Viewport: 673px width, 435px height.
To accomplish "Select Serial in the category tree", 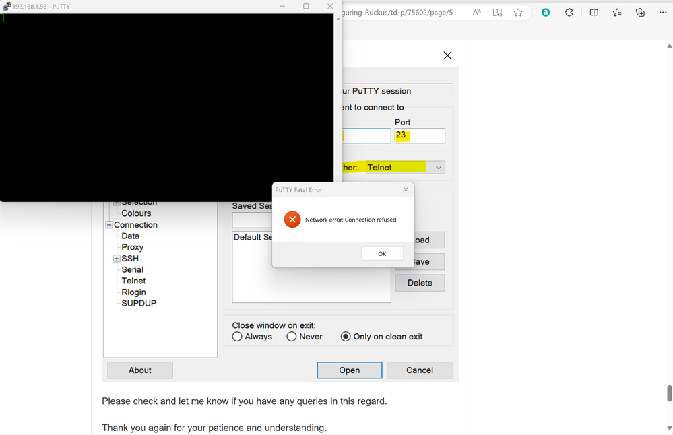I will pyautogui.click(x=132, y=269).
